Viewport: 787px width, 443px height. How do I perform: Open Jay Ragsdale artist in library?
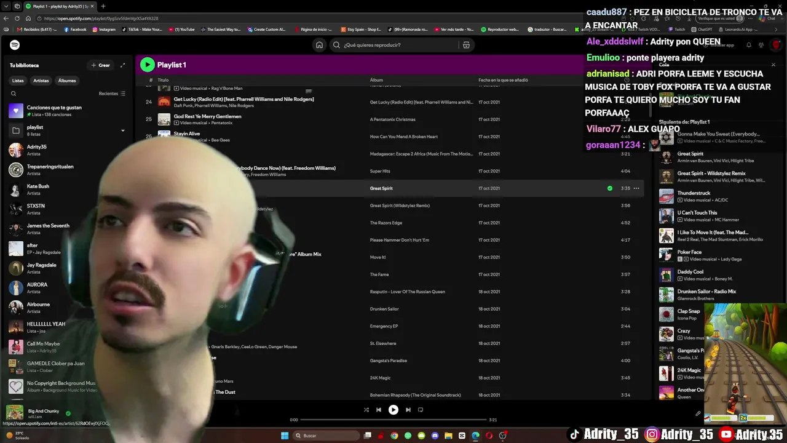[68, 268]
